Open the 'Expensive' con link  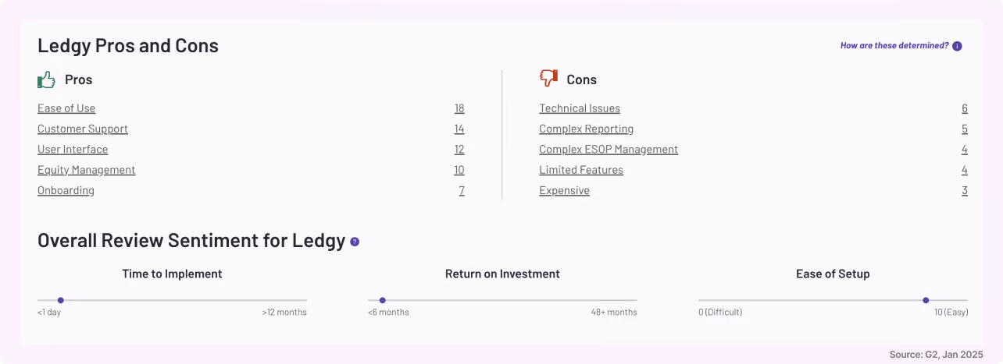pos(564,190)
